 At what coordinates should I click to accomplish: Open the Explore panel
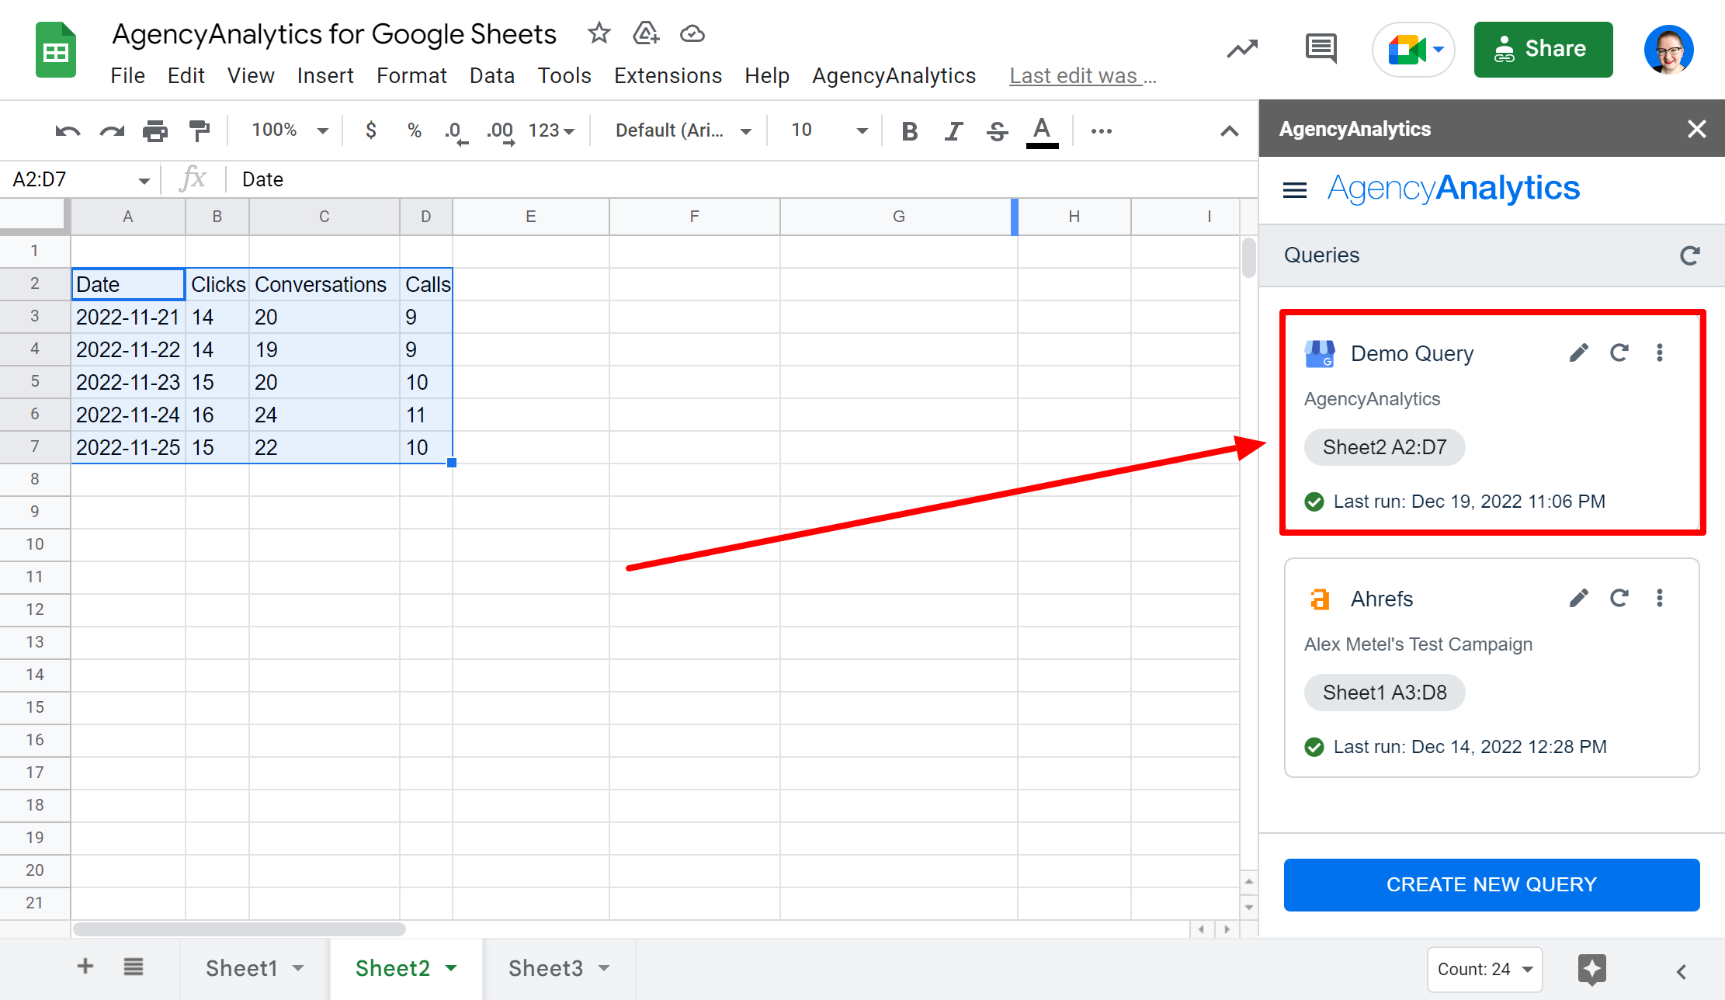[x=1591, y=969]
